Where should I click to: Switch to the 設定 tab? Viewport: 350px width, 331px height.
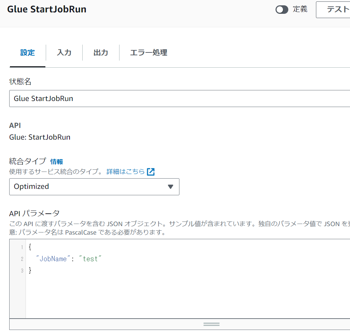pos(27,53)
